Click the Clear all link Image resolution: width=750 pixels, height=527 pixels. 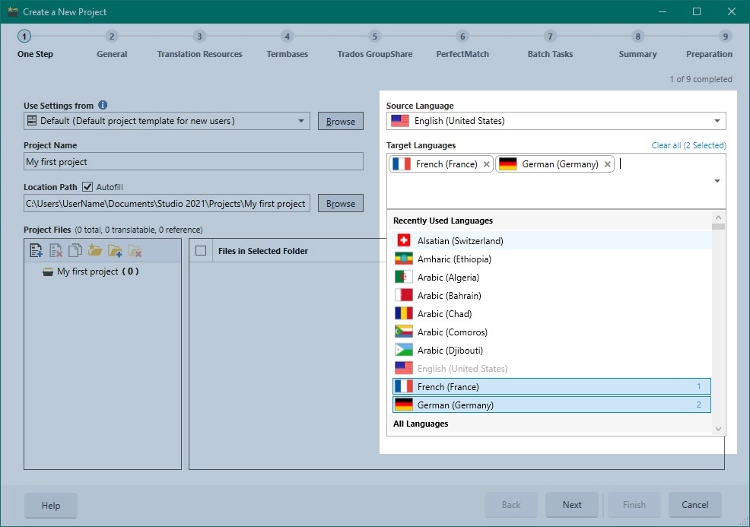(x=688, y=145)
